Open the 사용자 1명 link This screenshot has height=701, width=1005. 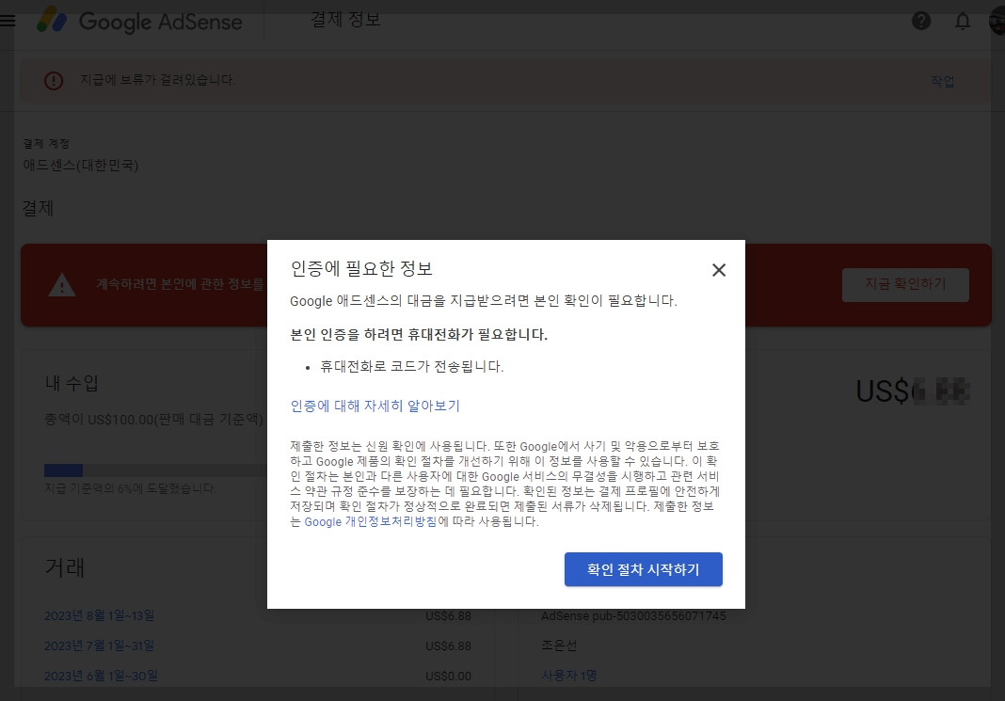click(x=568, y=676)
